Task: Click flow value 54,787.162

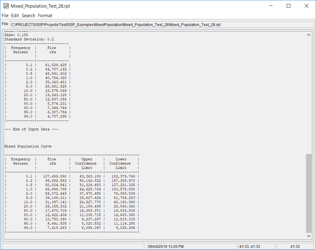Action: point(56,69)
